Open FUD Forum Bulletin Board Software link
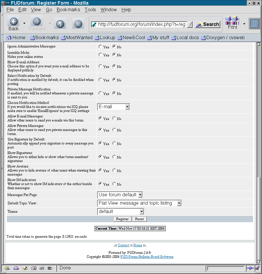Image resolution: width=262 pixels, height=274 pixels. 147,257
